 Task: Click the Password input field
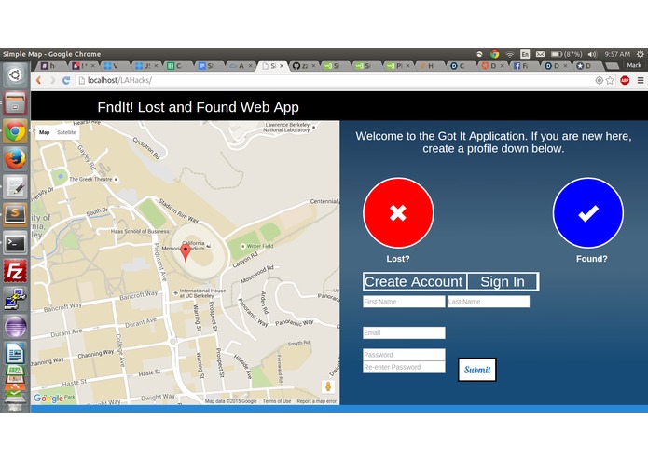tap(404, 355)
